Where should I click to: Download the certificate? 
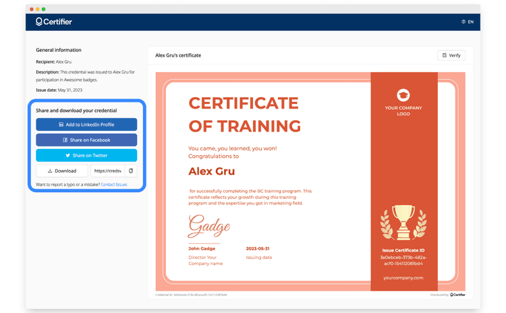coord(62,171)
